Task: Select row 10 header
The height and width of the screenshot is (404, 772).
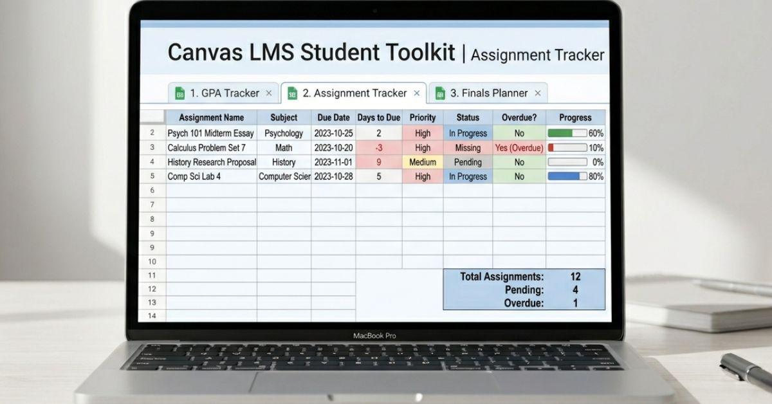Action: 152,261
